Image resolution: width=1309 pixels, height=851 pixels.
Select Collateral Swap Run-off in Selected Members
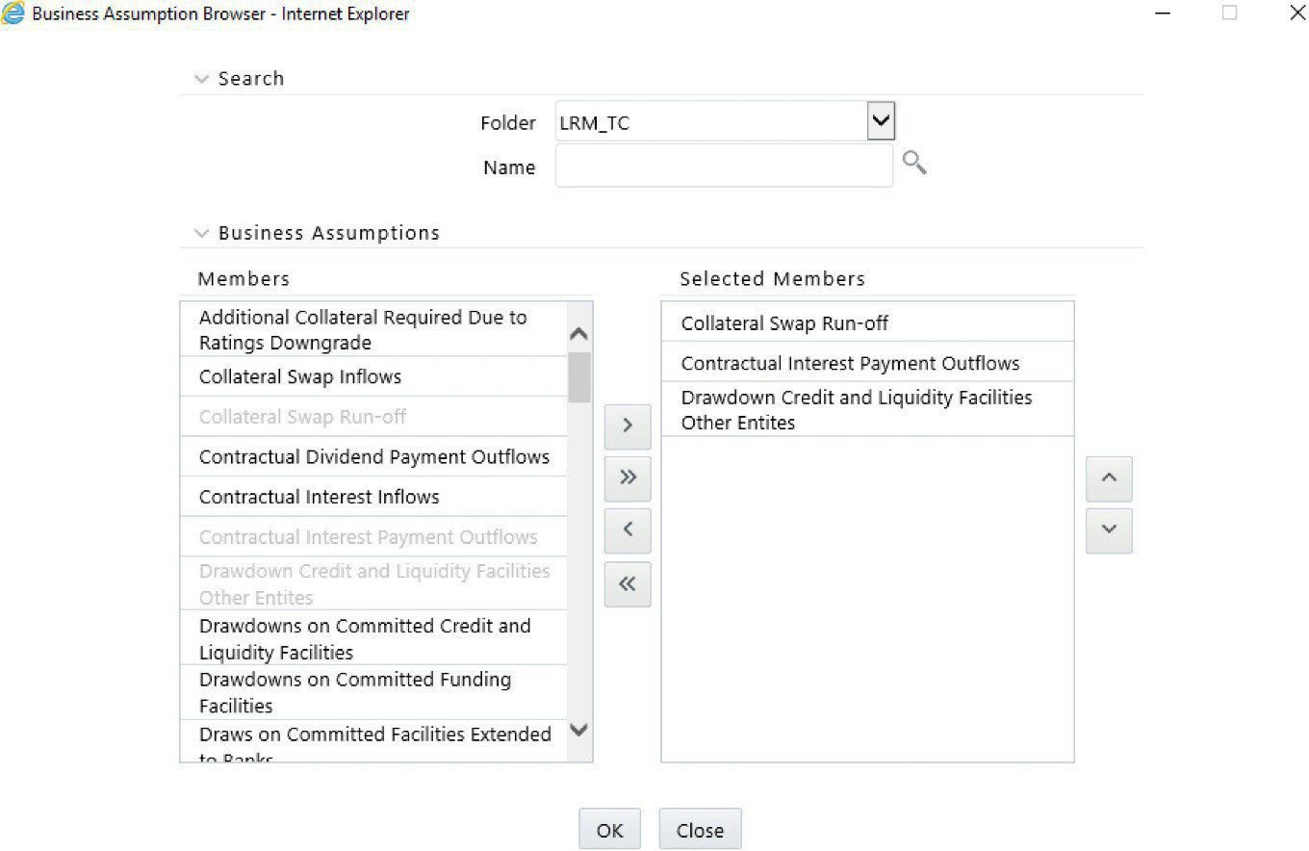click(867, 322)
